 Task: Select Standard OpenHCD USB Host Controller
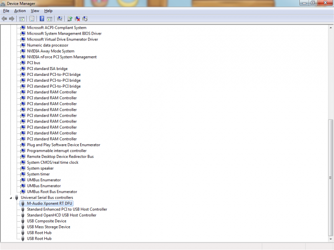click(61, 215)
